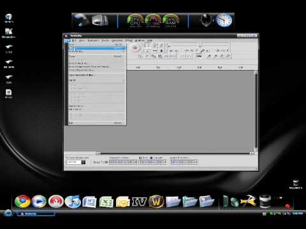This screenshot has height=229, width=306.
Task: Click the Silence audio icon
Action: pos(173,56)
